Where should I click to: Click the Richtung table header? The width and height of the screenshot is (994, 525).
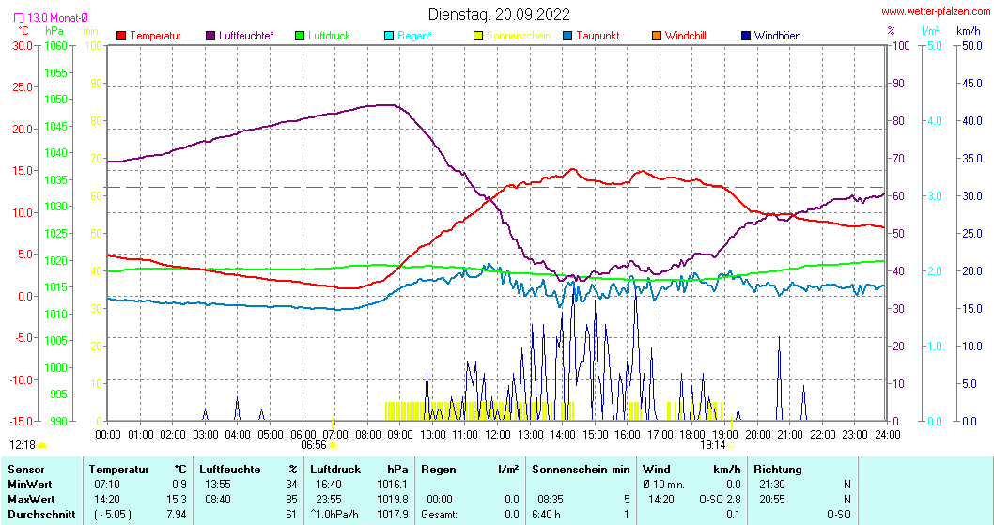point(778,470)
